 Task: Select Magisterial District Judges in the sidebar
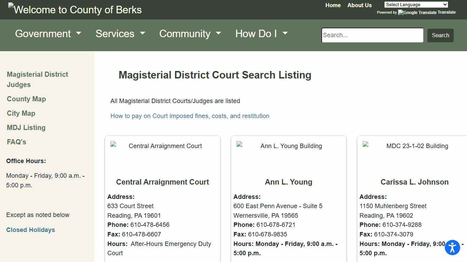(37, 79)
